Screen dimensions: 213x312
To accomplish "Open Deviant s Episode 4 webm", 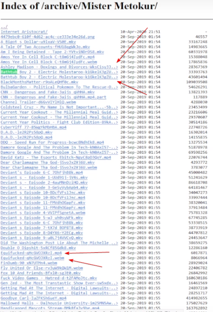I will [x=43, y=213].
